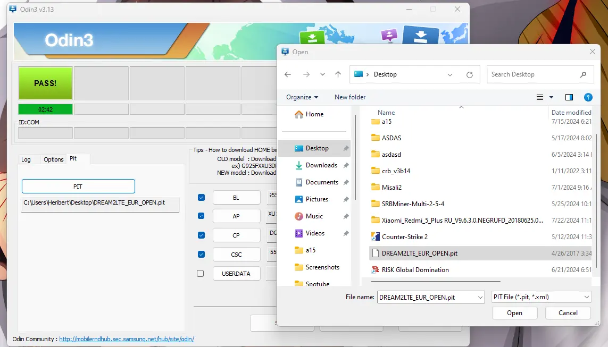Click the pin icon next to Pictures
The height and width of the screenshot is (347, 608).
tap(346, 199)
